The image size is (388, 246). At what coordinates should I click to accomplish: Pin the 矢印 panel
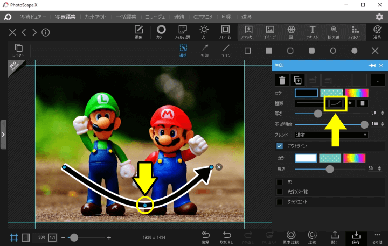(x=372, y=65)
